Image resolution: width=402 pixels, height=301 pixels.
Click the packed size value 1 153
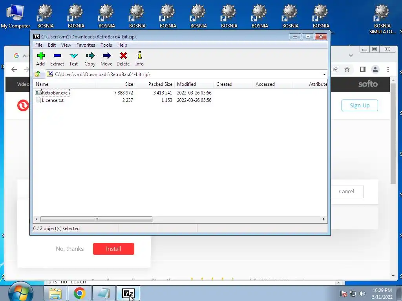click(x=166, y=100)
